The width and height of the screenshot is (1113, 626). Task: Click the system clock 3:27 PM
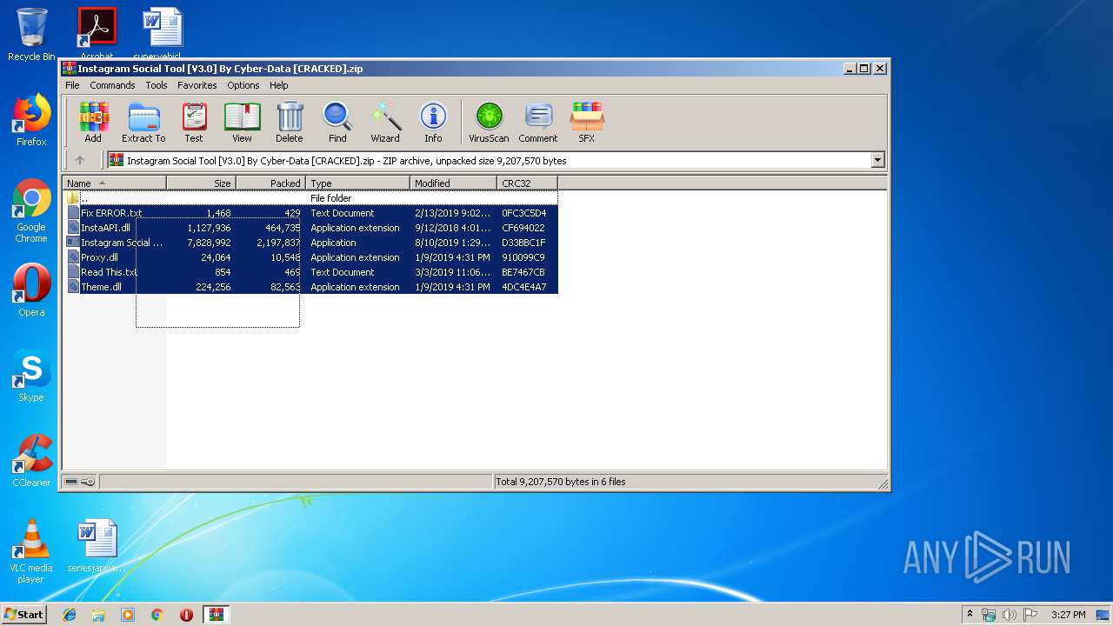1068,615
